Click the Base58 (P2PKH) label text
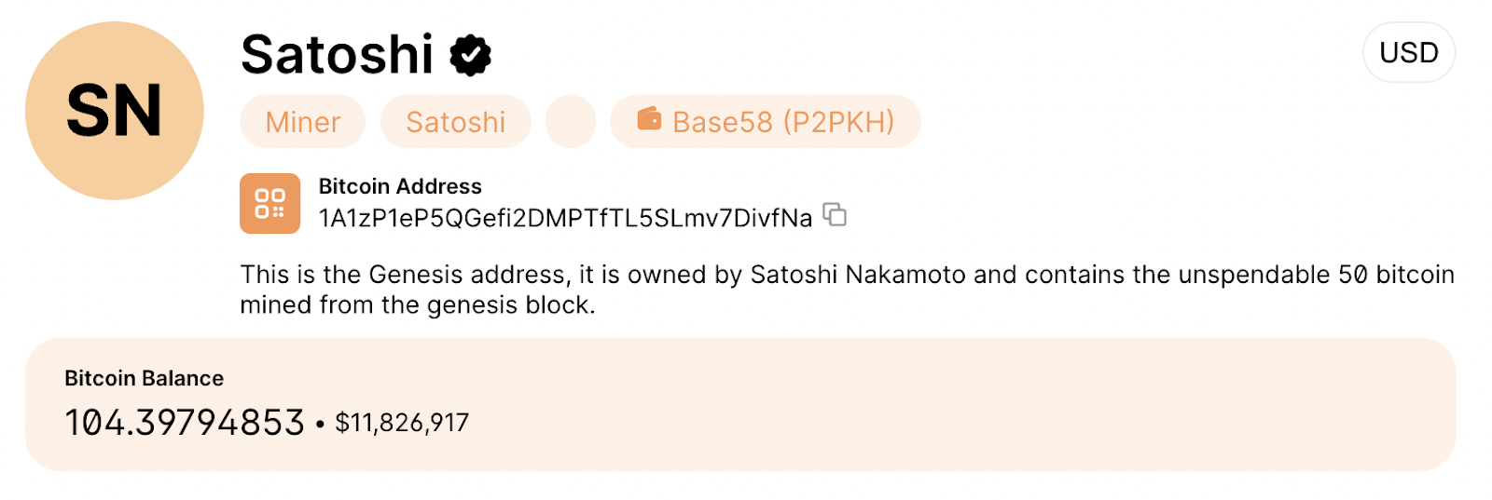This screenshot has height=500, width=1492. tap(783, 122)
